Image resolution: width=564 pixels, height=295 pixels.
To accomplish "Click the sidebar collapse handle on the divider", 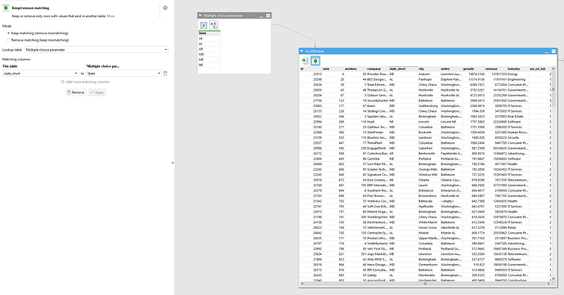I will coord(172,163).
